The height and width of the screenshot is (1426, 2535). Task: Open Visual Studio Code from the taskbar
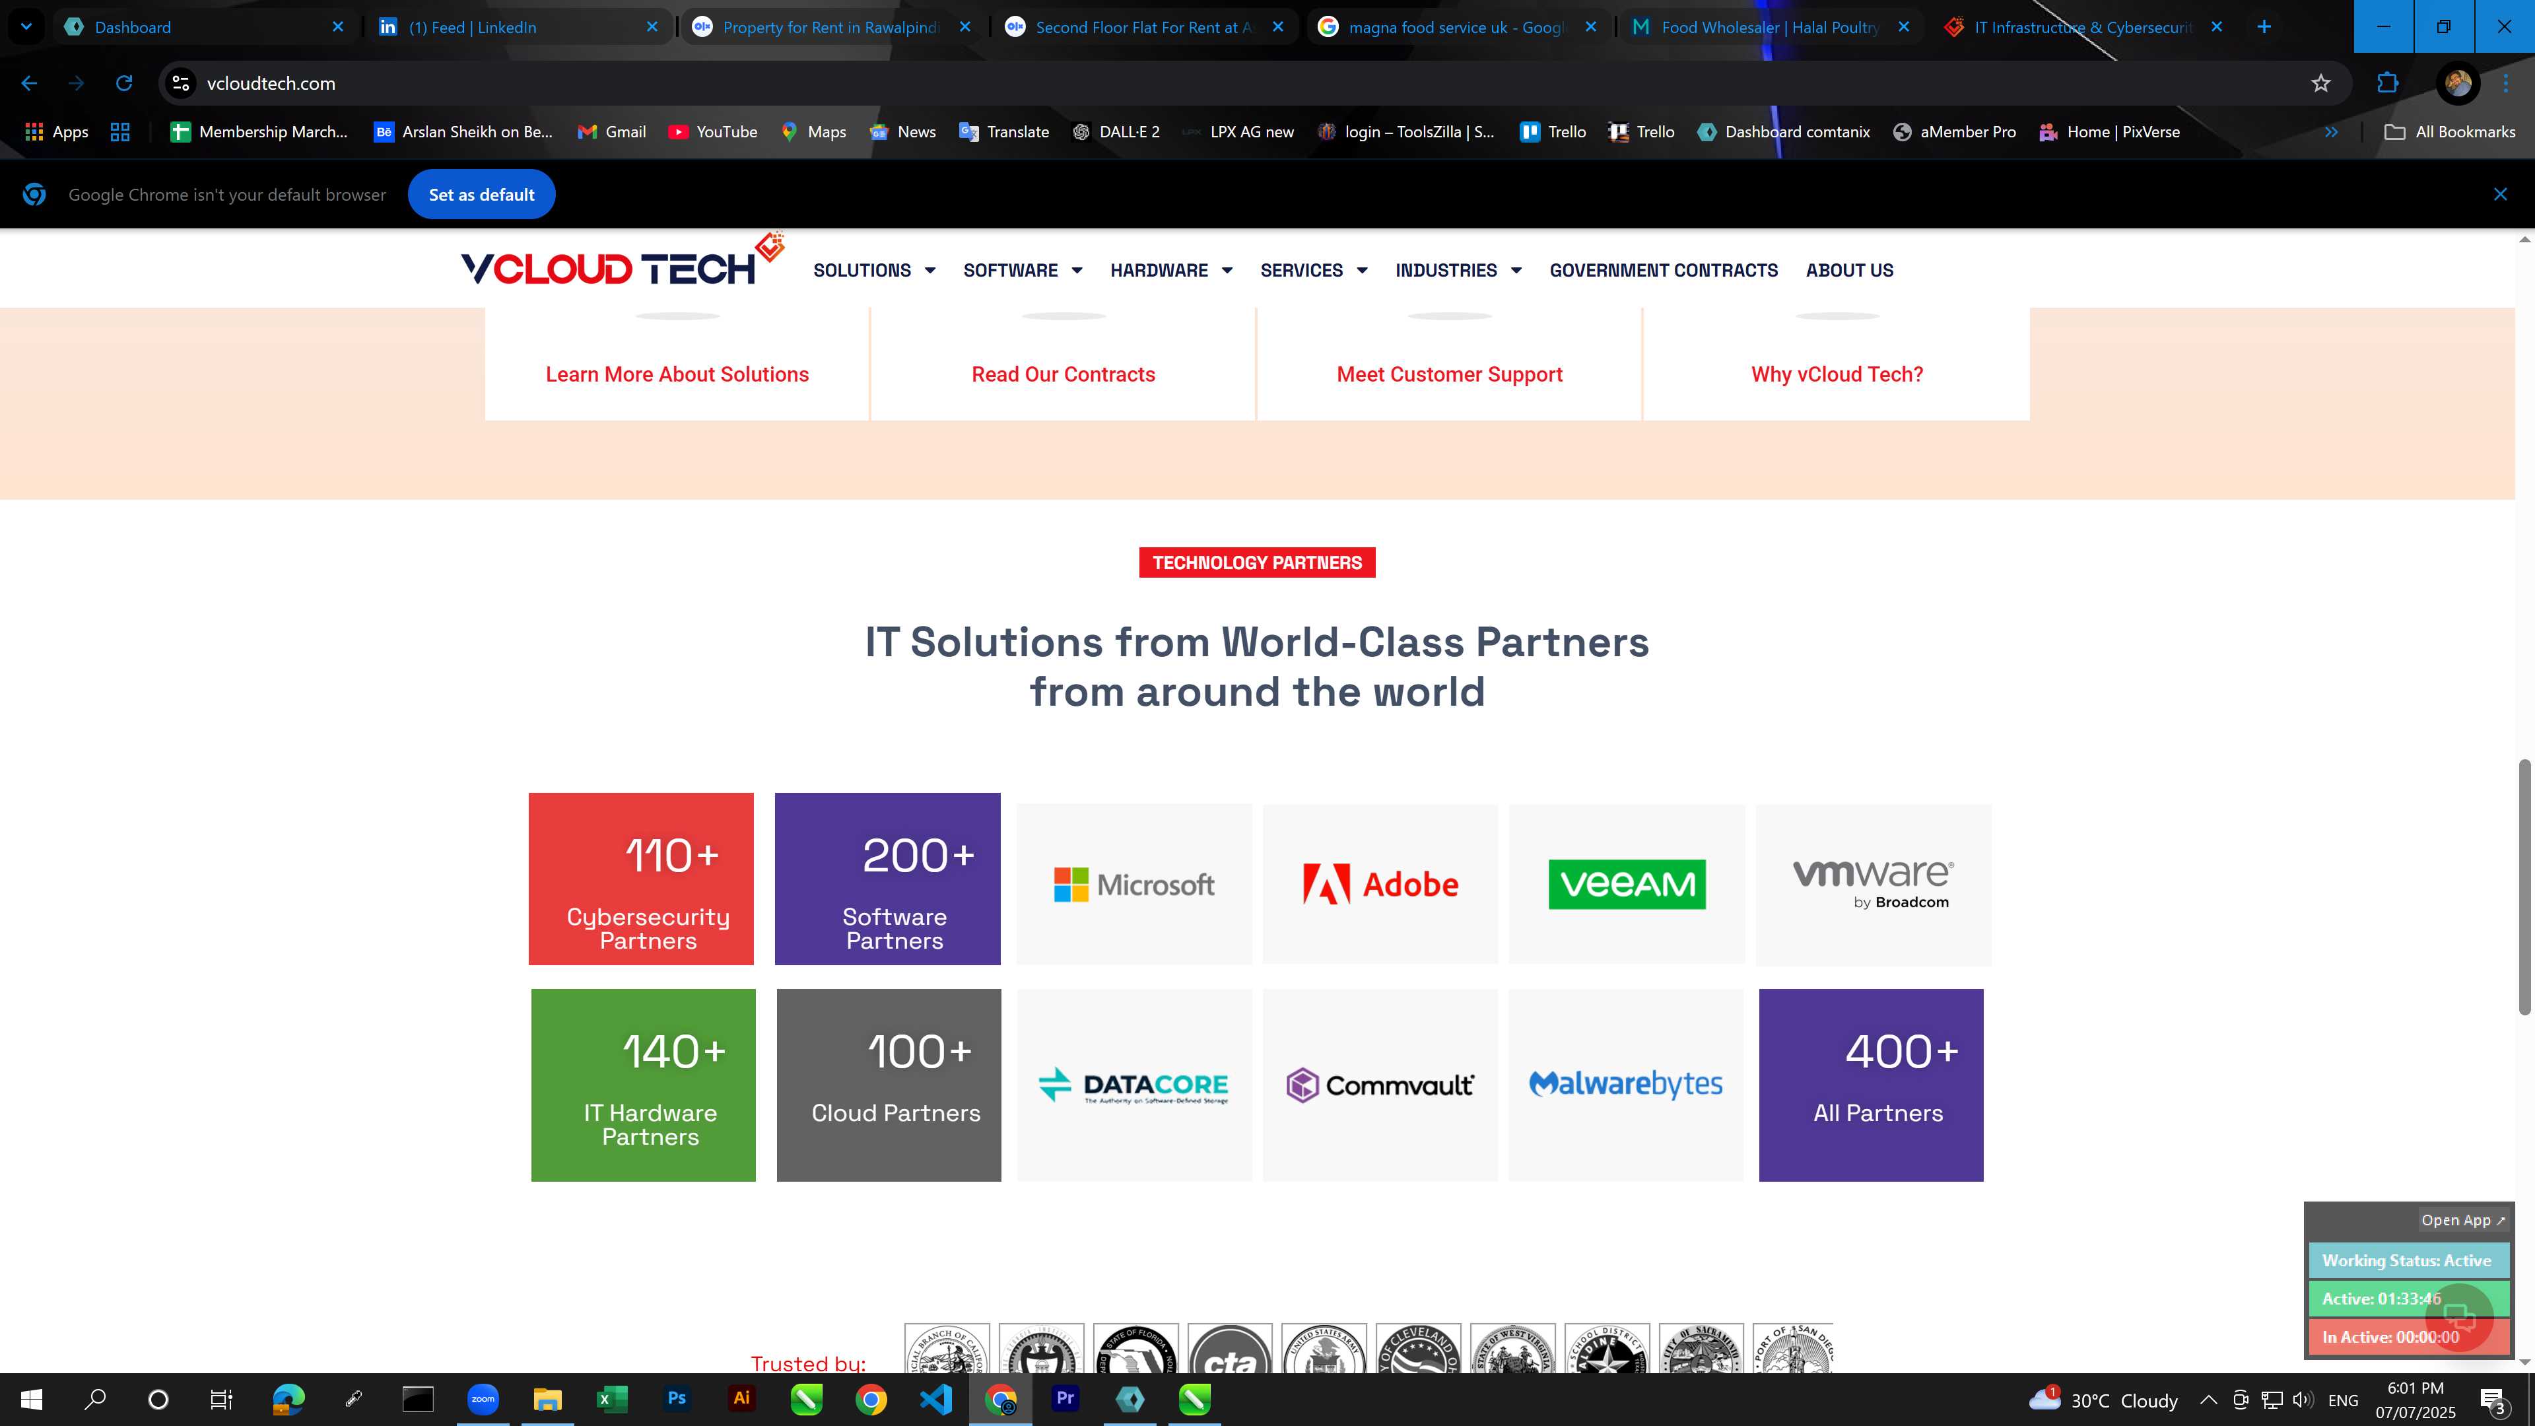[x=936, y=1400]
